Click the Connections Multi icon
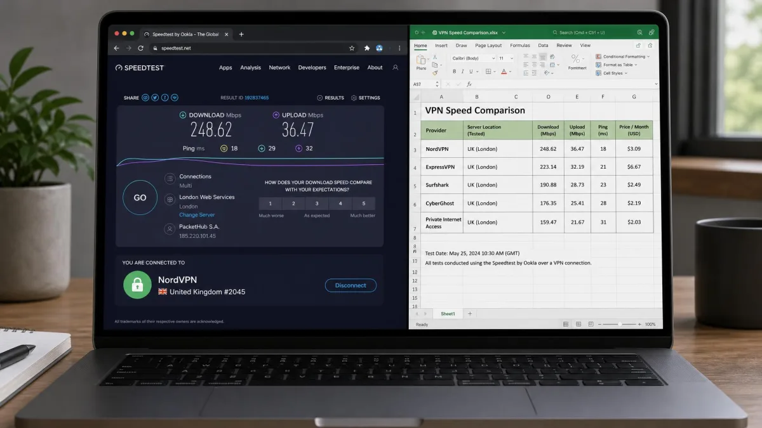762x428 pixels. pyautogui.click(x=170, y=179)
